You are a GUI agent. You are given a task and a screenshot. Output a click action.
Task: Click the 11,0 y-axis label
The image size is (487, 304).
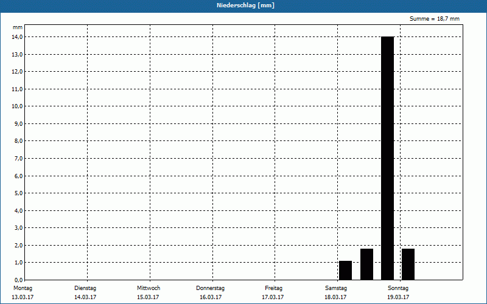point(18,89)
